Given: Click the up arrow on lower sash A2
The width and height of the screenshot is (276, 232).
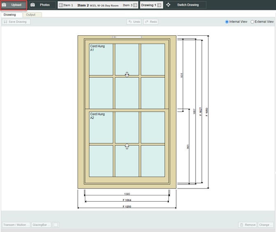Looking at the screenshot, I should [x=127, y=146].
